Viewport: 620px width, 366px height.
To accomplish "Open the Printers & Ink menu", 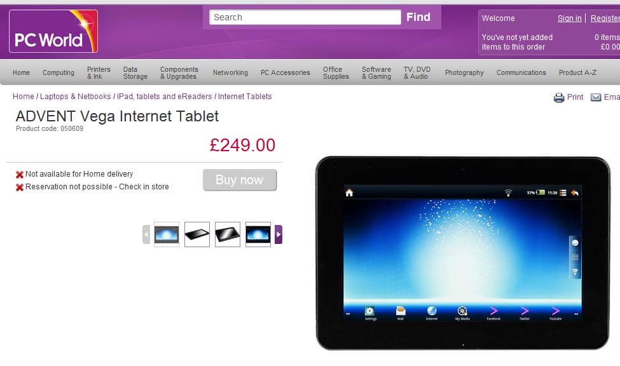I will click(x=99, y=72).
